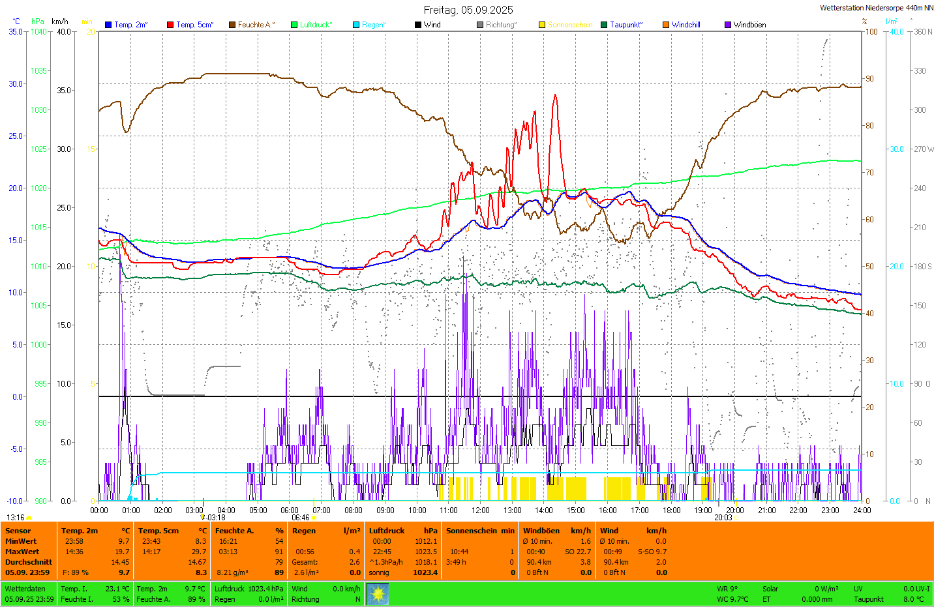Click the purple Windböen legend square
This screenshot has height=607, width=934.
click(728, 25)
